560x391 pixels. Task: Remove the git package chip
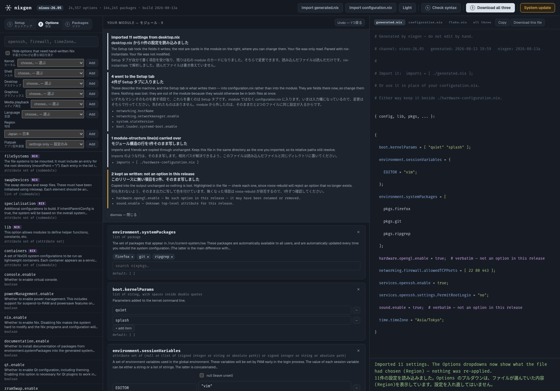pos(148,257)
